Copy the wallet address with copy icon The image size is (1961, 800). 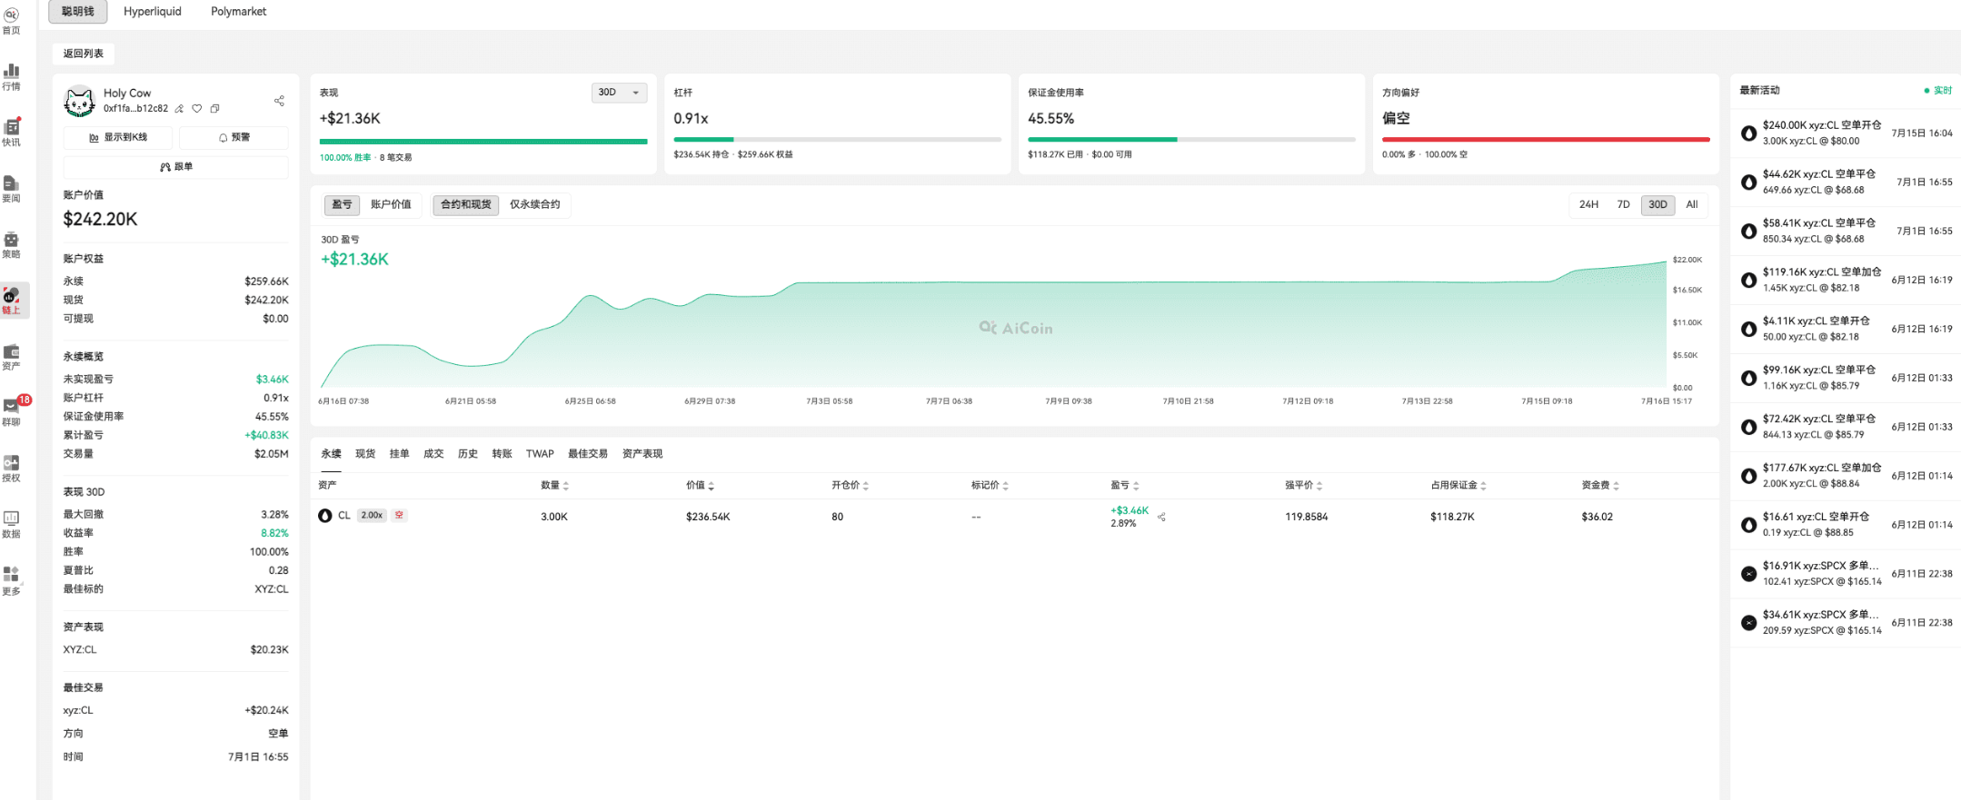(214, 109)
